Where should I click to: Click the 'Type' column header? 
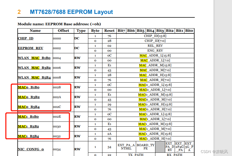81,31
